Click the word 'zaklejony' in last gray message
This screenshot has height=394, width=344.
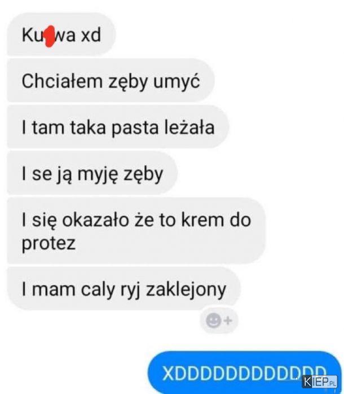pos(186,290)
